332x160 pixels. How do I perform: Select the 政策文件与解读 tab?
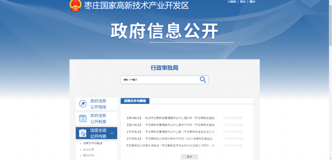pyautogui.click(x=135, y=101)
